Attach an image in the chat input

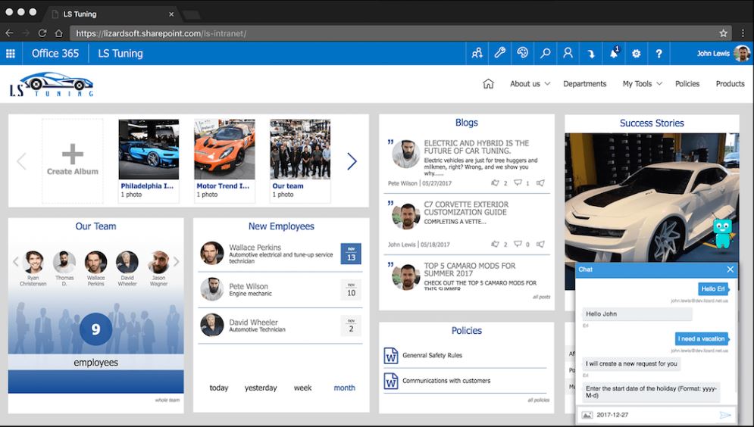click(587, 415)
